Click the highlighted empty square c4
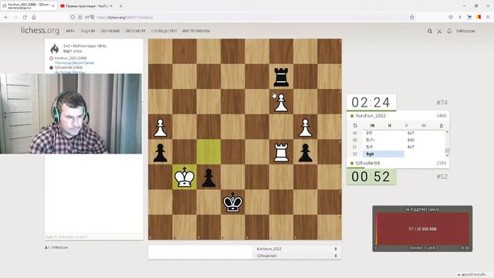Screen dimensions: 494x278 (208, 152)
